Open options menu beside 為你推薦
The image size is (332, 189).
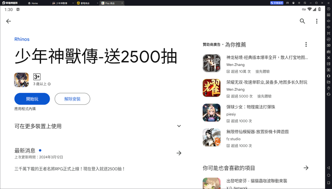306,44
